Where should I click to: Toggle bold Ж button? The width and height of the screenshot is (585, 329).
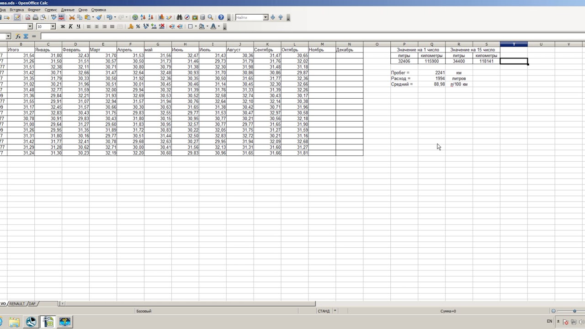(63, 27)
